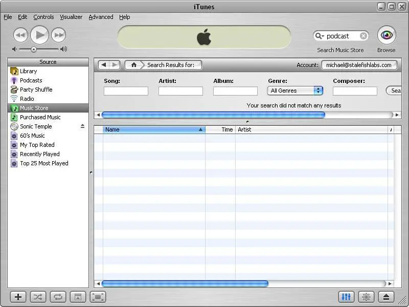Click left arrow of the search pane scrollbar

tap(98, 115)
